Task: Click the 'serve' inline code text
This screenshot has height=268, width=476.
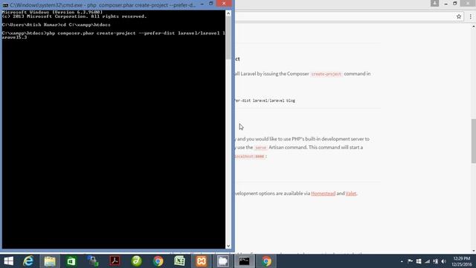Action: point(260,147)
